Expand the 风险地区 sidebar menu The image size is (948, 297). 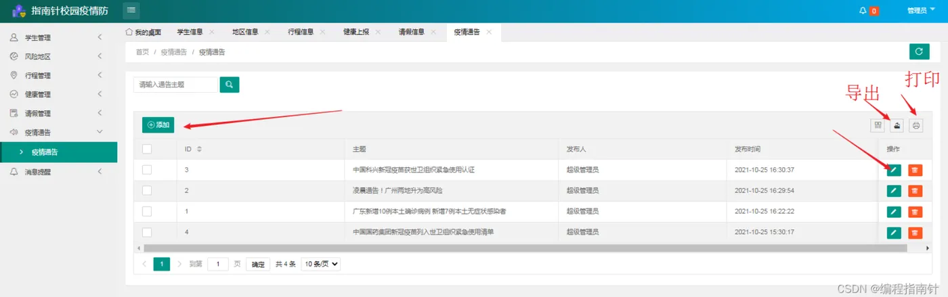[58, 57]
